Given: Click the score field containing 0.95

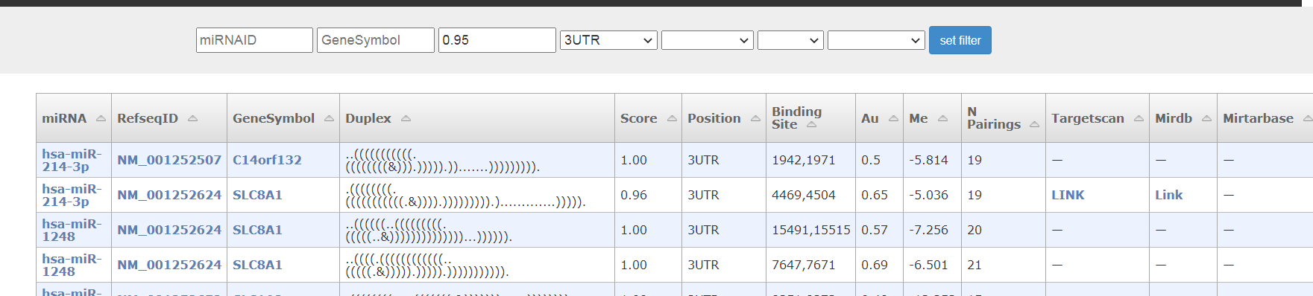Looking at the screenshot, I should (497, 40).
